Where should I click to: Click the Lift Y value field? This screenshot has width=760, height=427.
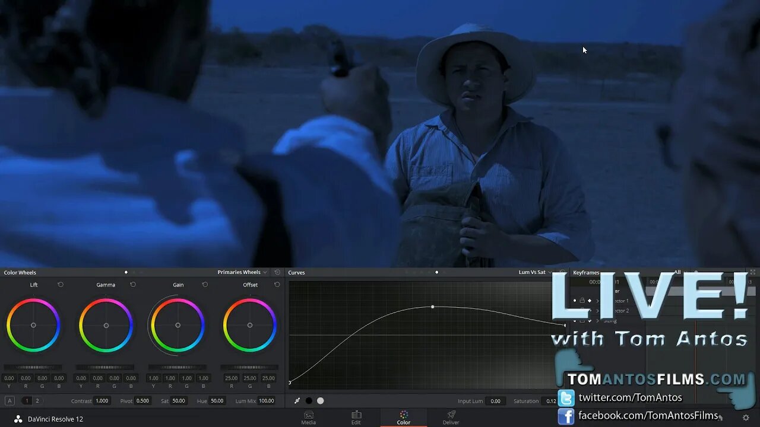coord(9,378)
